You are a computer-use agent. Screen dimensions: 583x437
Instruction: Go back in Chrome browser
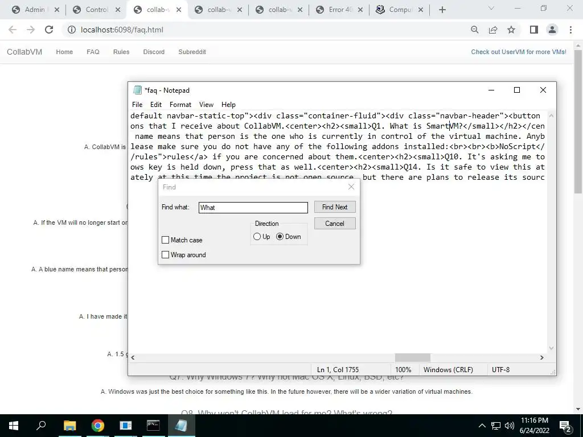13,30
